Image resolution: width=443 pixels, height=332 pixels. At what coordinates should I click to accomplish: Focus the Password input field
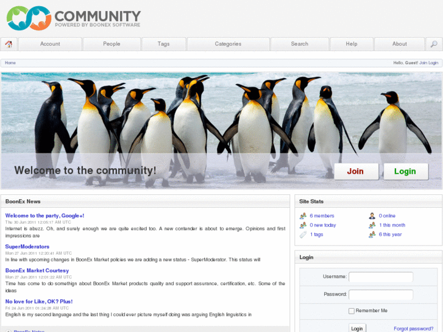click(381, 295)
